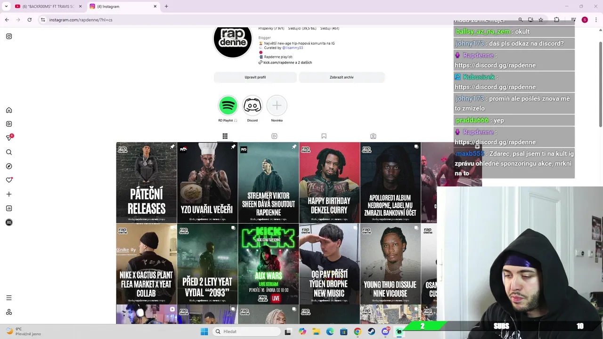The width and height of the screenshot is (603, 339).
Task: Select the Saved bookmark tab
Action: coord(324,136)
